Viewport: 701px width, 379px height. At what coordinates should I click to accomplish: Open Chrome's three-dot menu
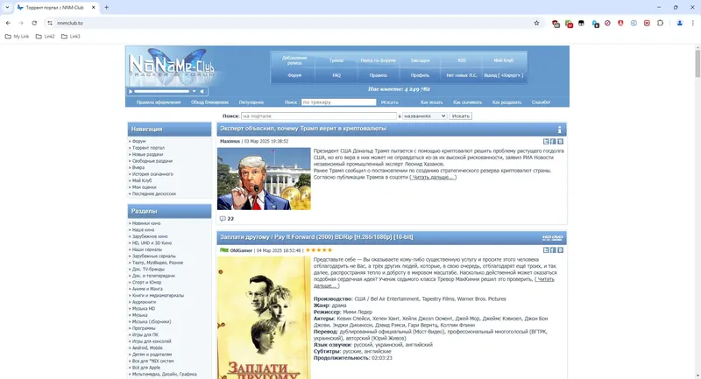pyautogui.click(x=693, y=24)
